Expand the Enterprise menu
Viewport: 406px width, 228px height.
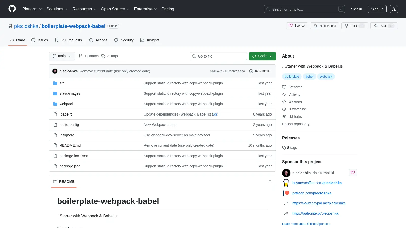[x=145, y=9]
